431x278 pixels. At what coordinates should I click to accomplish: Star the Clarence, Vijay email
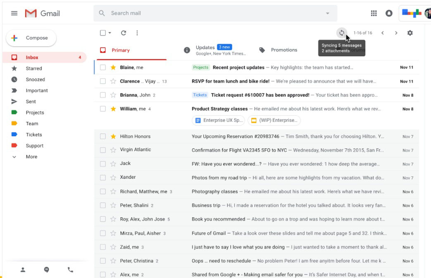[113, 81]
